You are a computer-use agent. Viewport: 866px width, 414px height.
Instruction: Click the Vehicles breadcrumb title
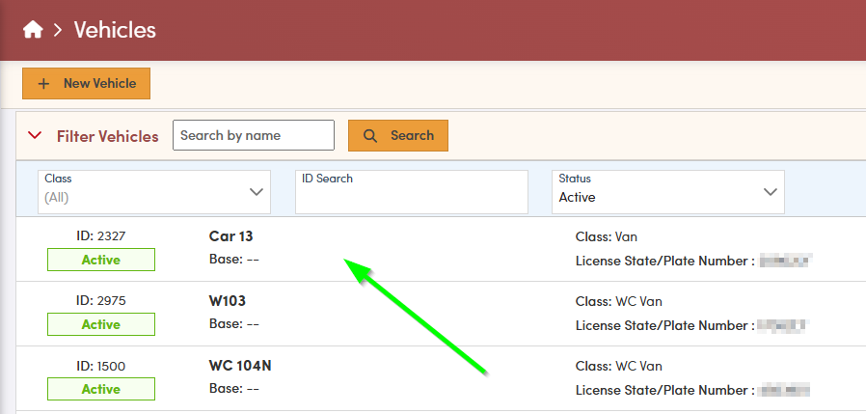tap(115, 30)
